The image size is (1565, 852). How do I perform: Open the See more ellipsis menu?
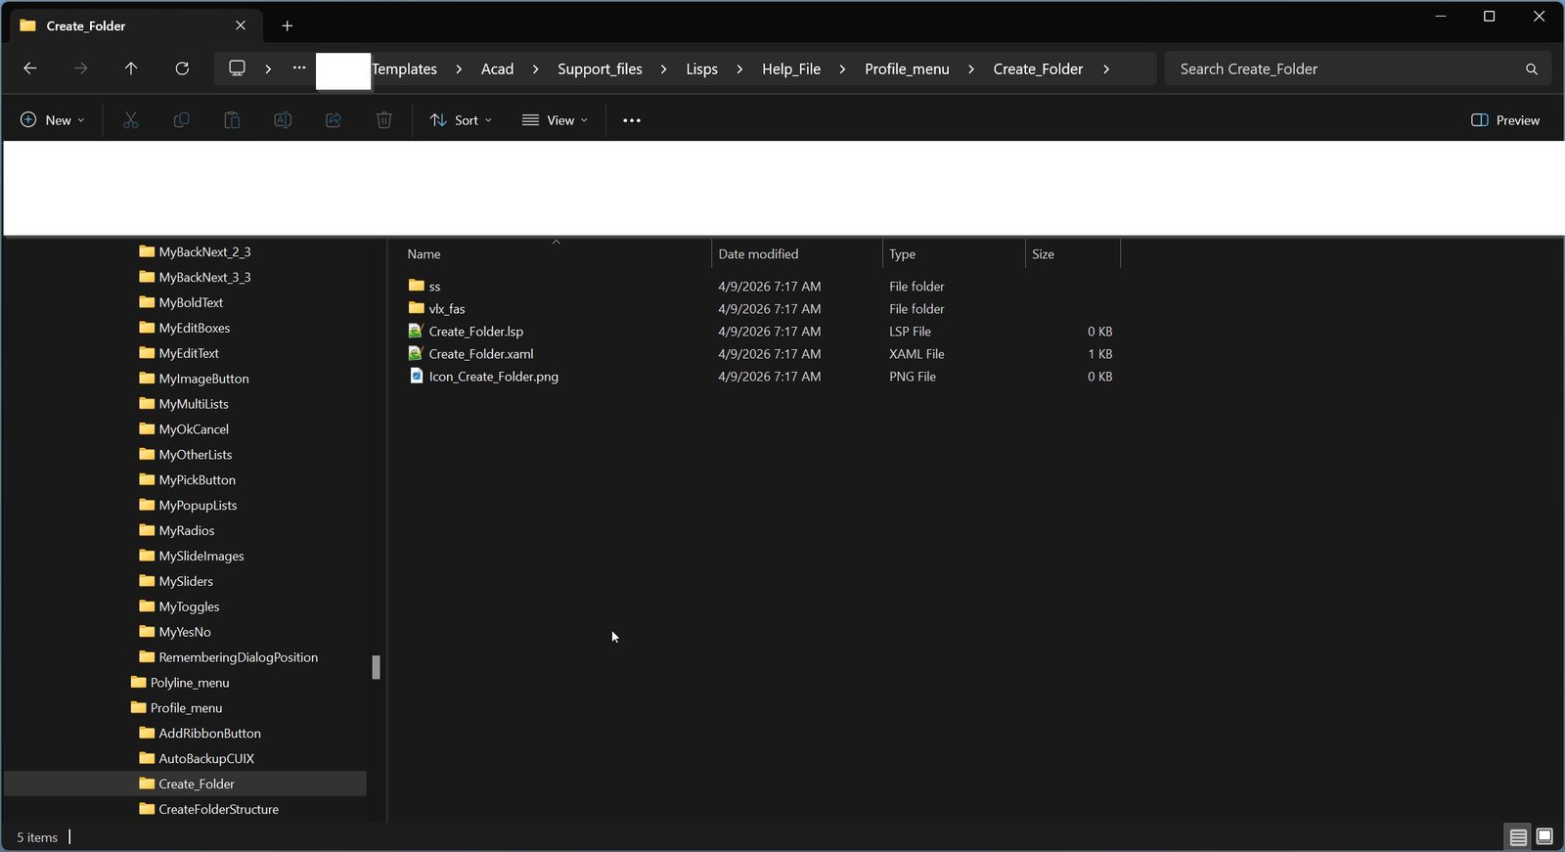tap(632, 120)
